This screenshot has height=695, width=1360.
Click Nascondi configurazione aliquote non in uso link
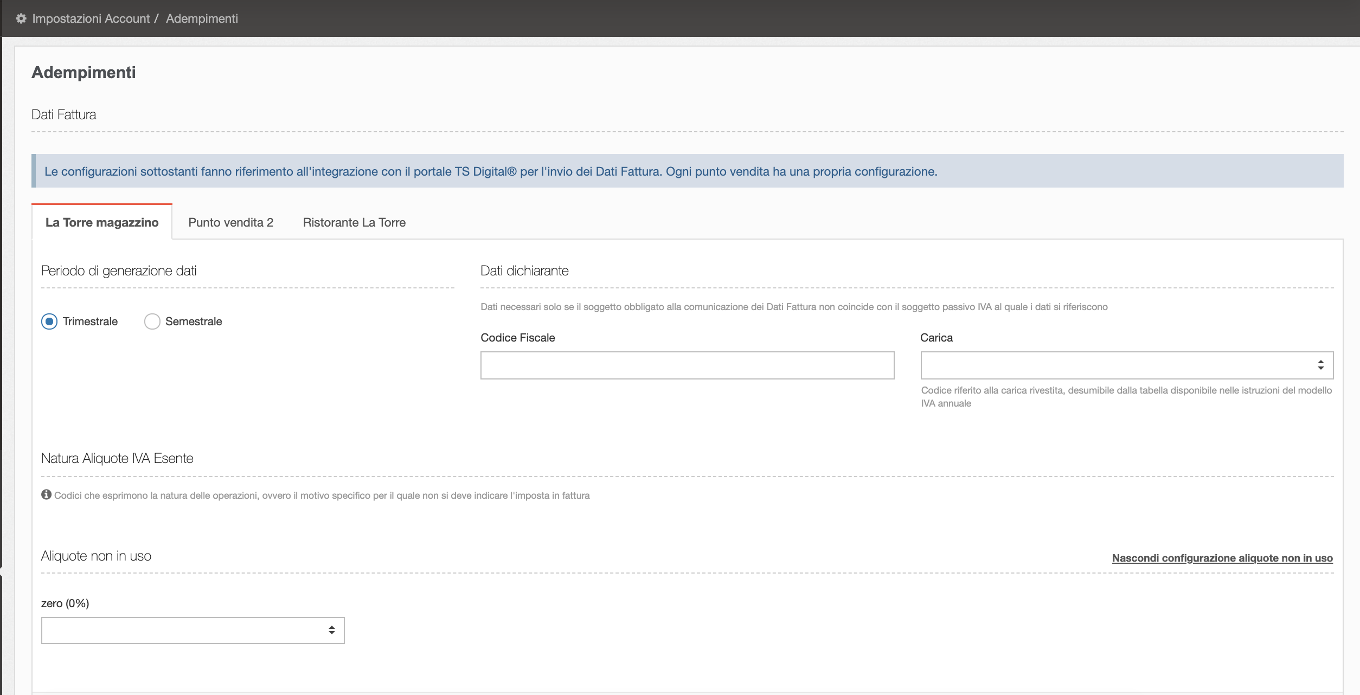coord(1222,558)
